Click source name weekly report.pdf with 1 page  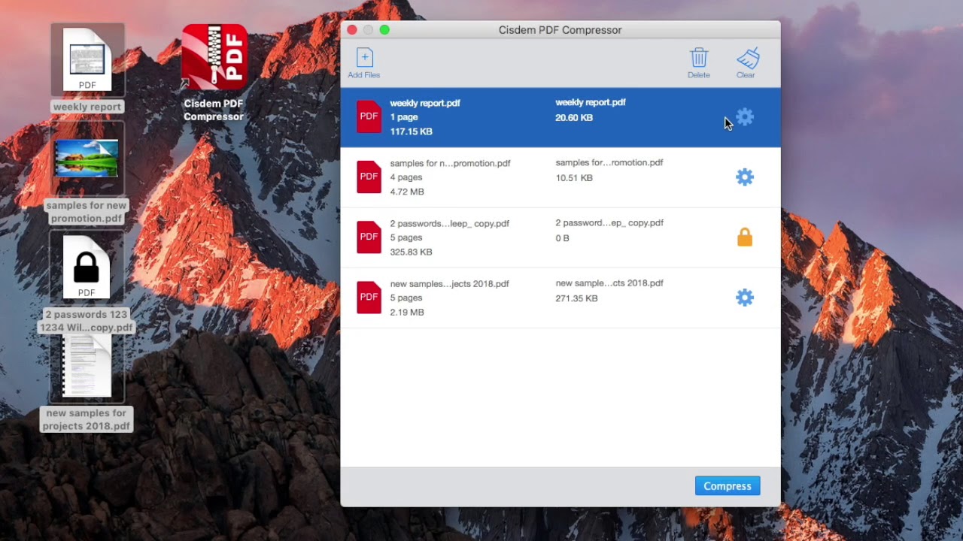tap(425, 103)
